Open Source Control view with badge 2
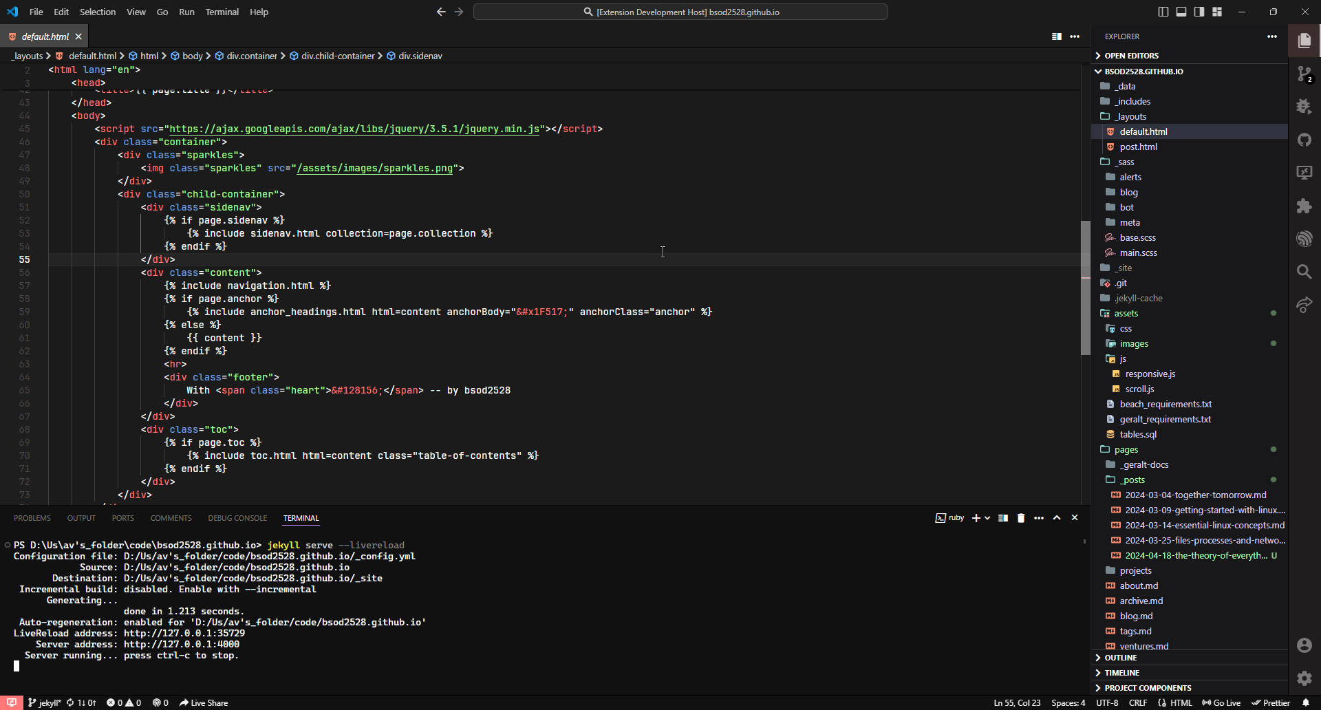The width and height of the screenshot is (1321, 710). tap(1304, 74)
